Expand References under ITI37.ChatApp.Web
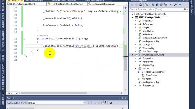This screenshot has width=195, height=109. coord(135,24)
